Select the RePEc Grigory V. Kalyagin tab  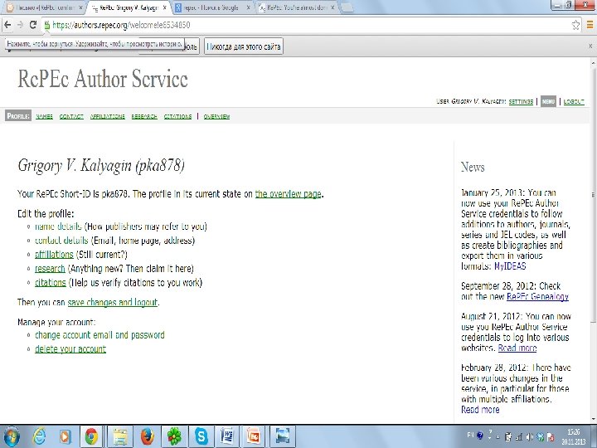(128, 7)
